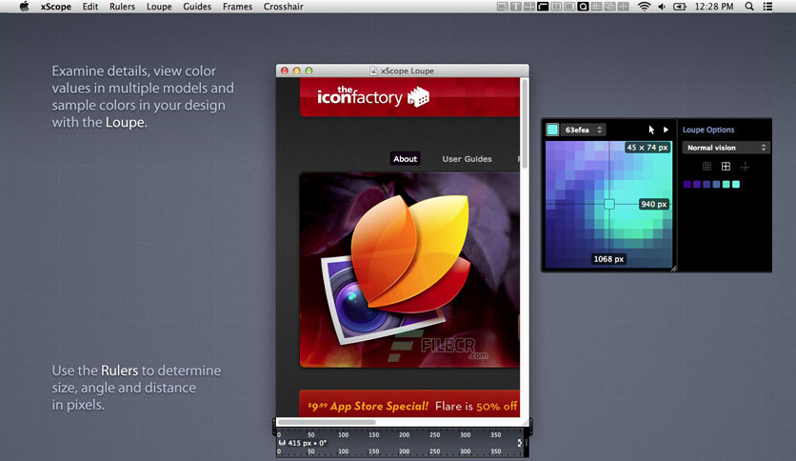Open the xScope application menu
The image size is (796, 461).
(x=56, y=7)
